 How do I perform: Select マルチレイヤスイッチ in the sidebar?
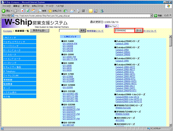tap(20, 42)
